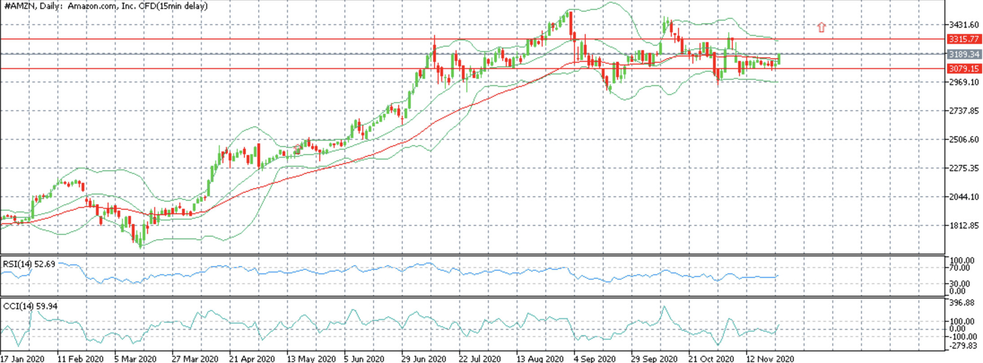Click the 12 Nov 2020 date label
Image resolution: width=983 pixels, height=363 pixels.
770,359
